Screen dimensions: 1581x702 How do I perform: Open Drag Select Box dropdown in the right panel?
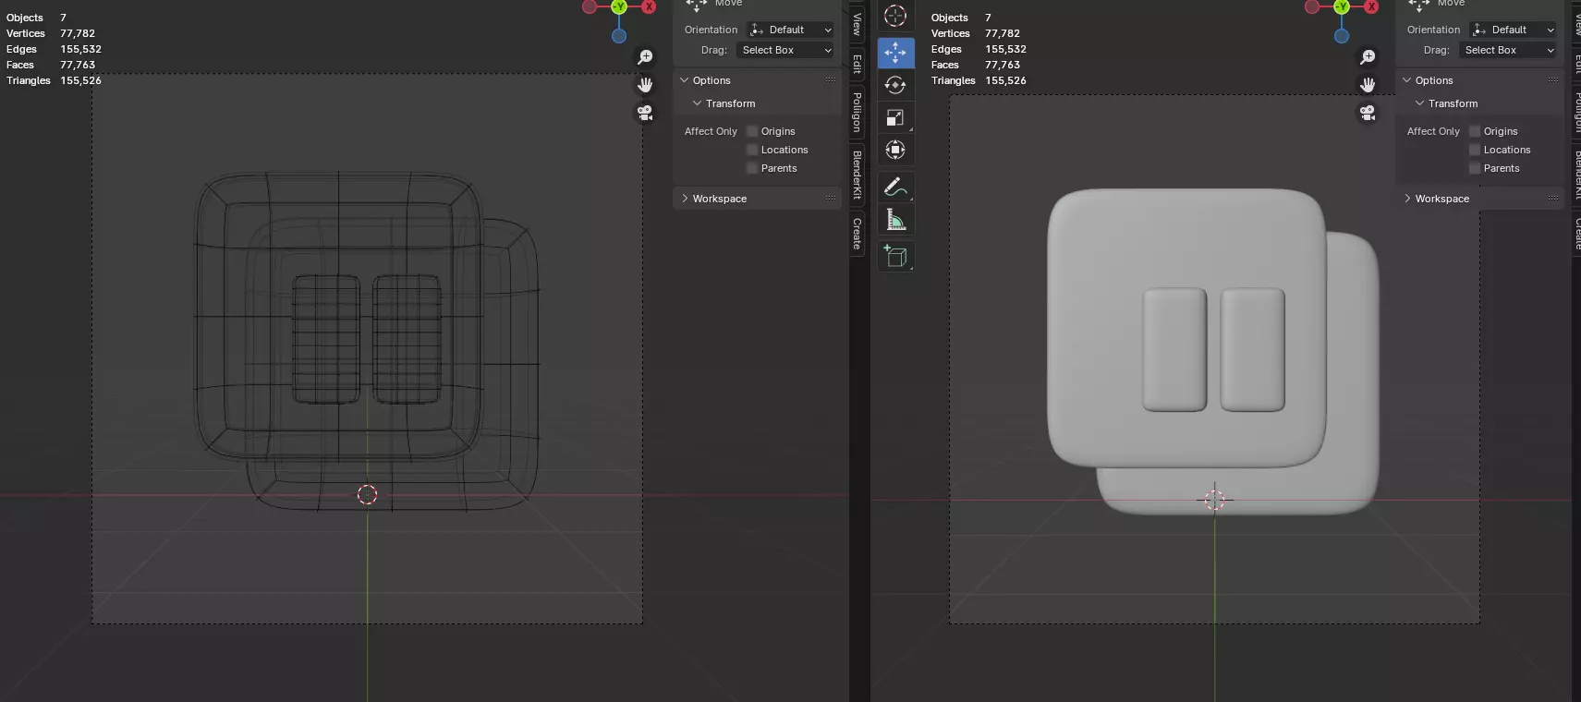point(1508,50)
